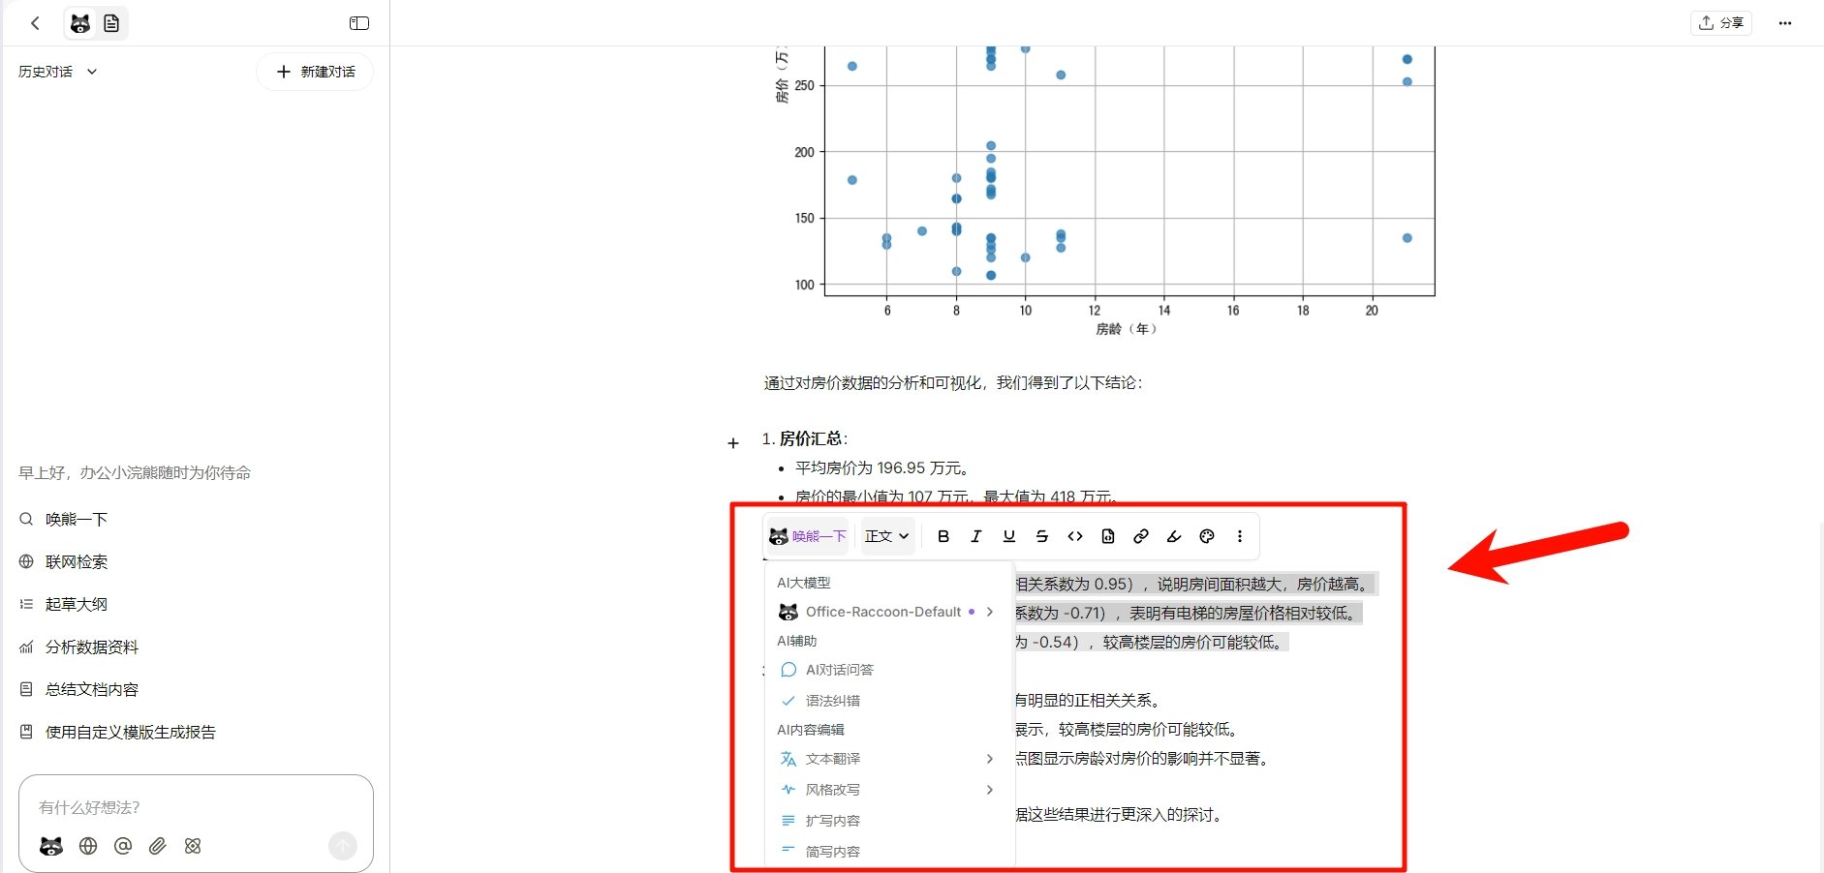The width and height of the screenshot is (1824, 873).
Task: Click the 分享 share button
Action: (1721, 22)
